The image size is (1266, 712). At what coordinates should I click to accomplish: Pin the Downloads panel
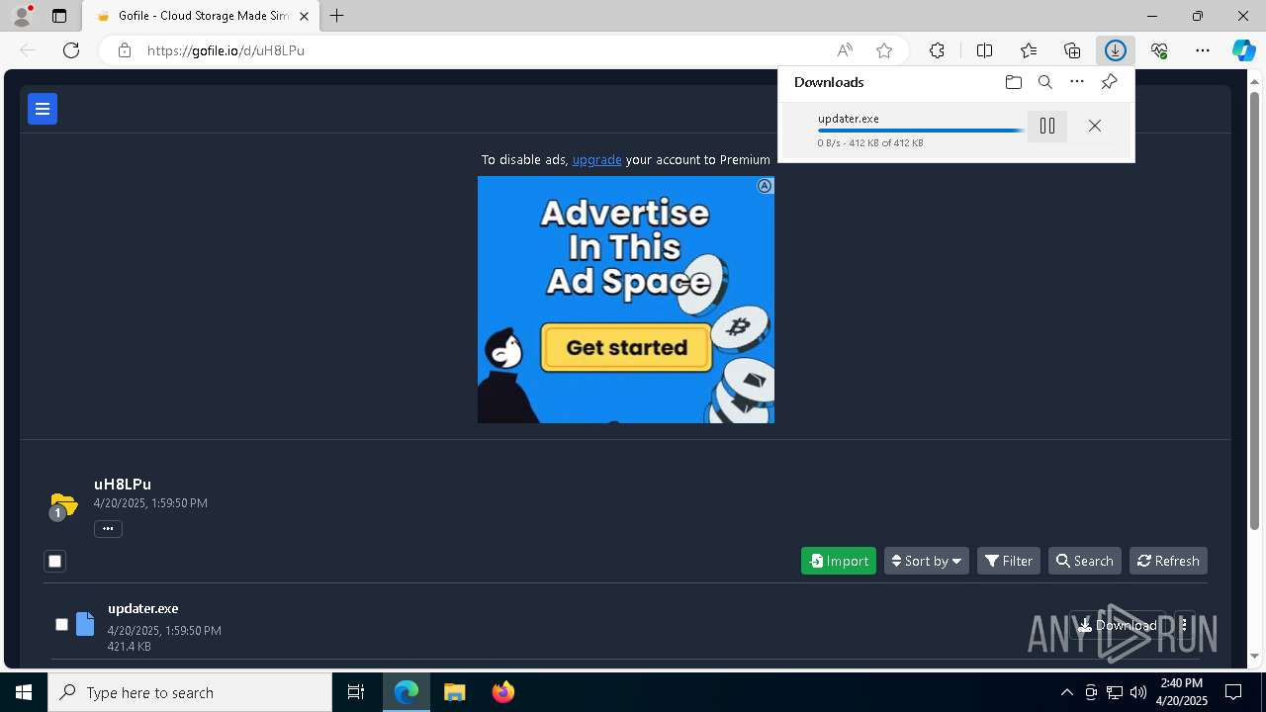tap(1109, 82)
